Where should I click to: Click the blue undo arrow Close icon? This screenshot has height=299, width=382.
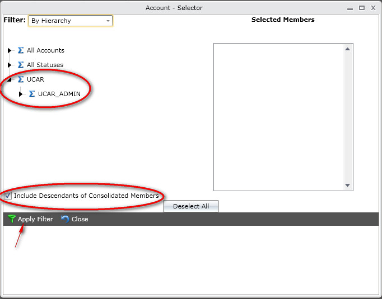pyautogui.click(x=65, y=219)
